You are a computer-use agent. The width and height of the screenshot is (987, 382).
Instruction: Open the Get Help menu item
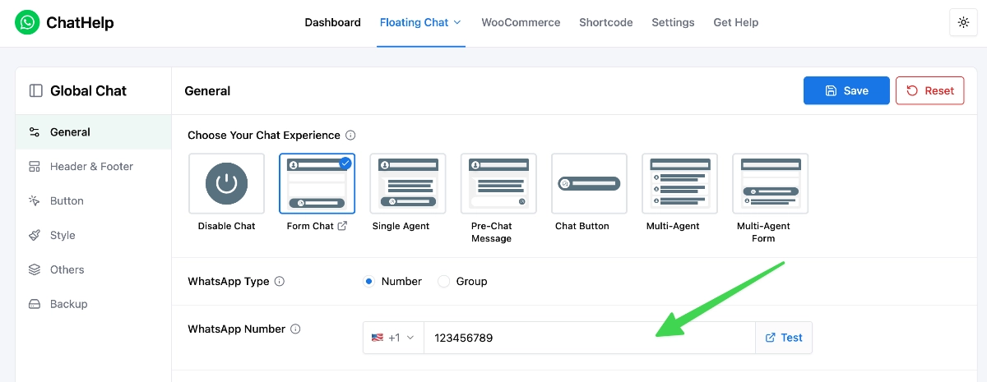point(736,23)
